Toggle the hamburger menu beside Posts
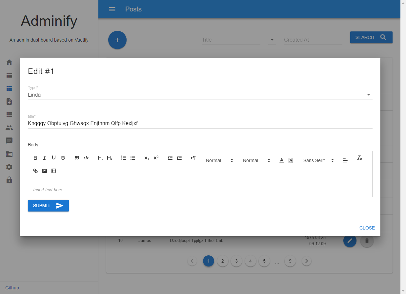Image resolution: width=406 pixels, height=294 pixels. [x=112, y=9]
